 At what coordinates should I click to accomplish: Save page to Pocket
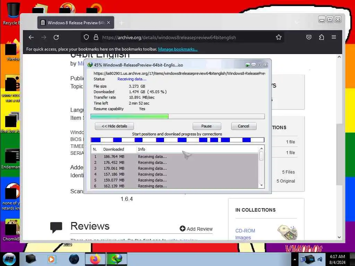point(309,37)
